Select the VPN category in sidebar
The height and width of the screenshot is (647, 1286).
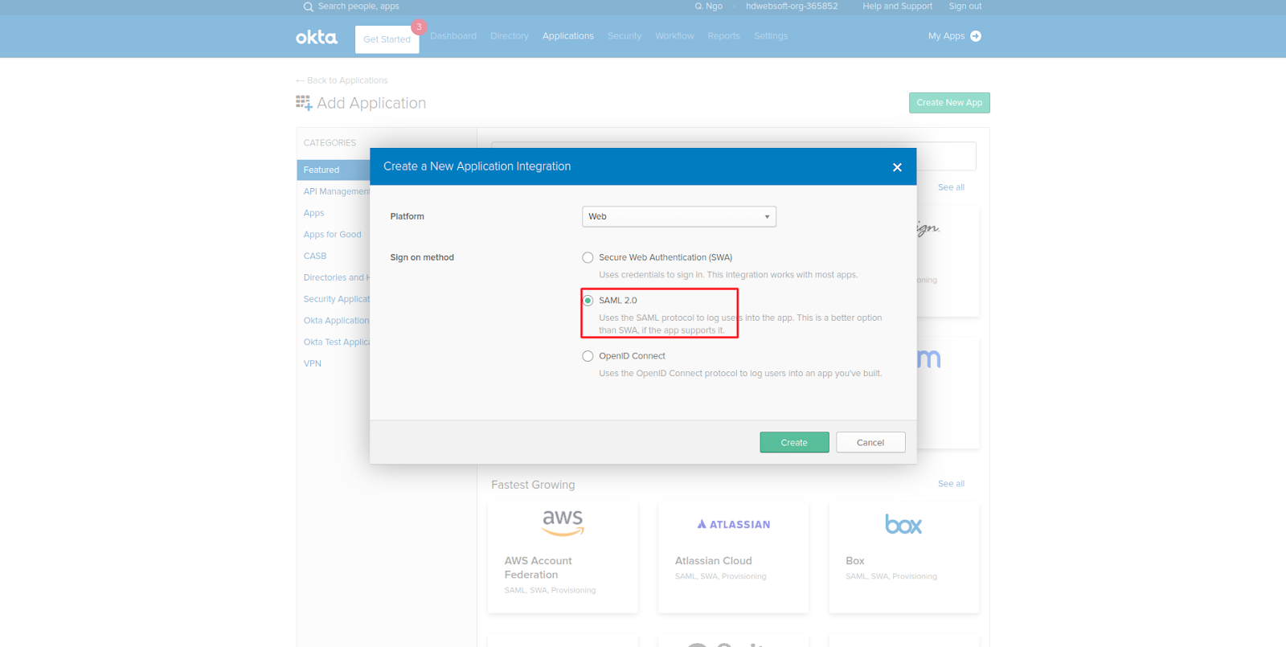313,364
